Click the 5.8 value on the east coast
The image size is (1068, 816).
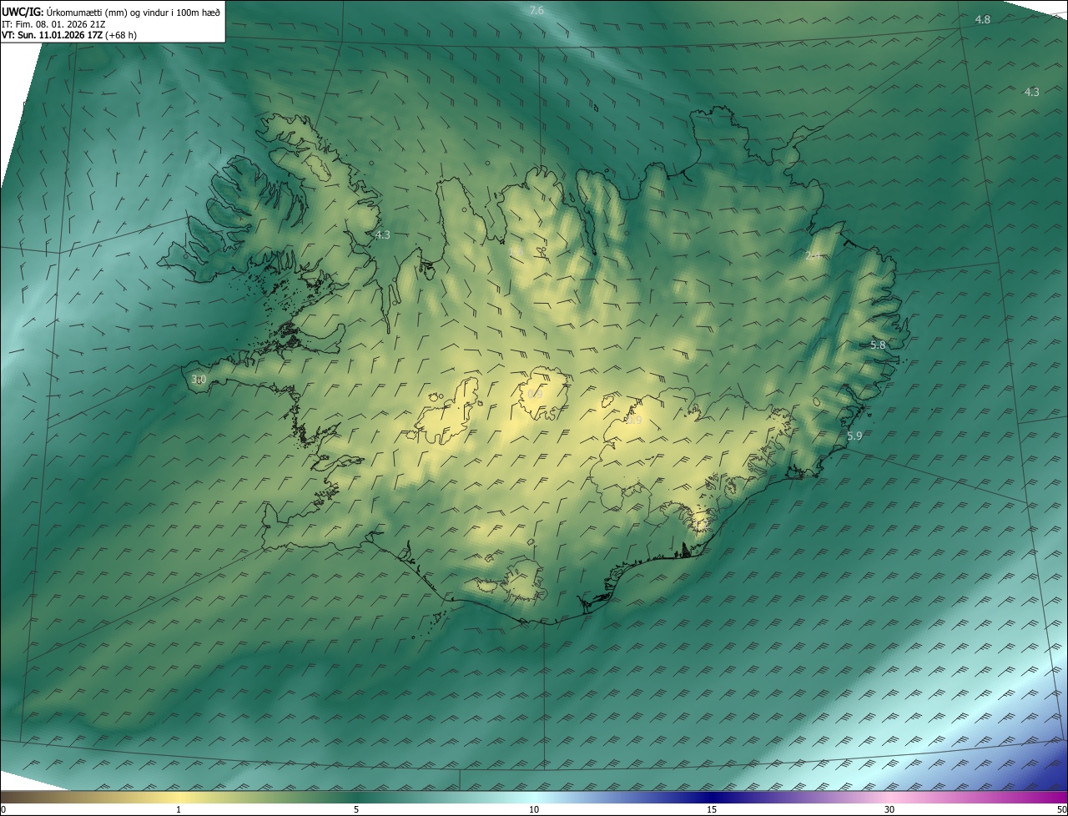(x=878, y=345)
